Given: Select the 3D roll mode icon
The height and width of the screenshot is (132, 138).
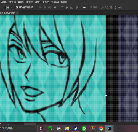Looking at the screenshot, I should tap(107, 7).
